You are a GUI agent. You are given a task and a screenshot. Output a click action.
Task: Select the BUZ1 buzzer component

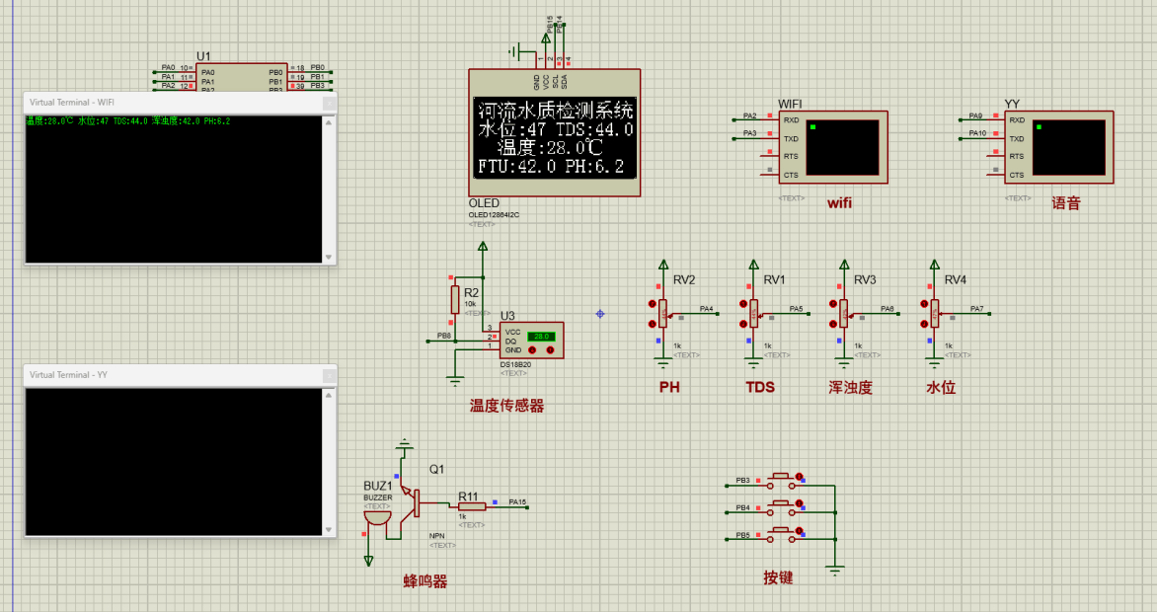coord(378,516)
